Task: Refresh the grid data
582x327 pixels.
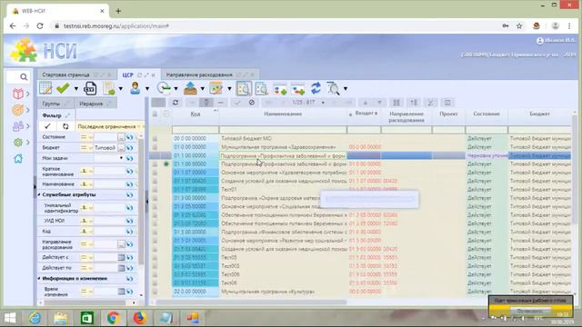Action: (x=176, y=103)
